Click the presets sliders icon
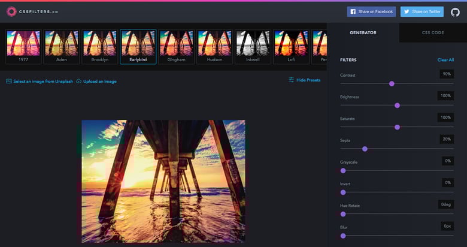467x247 pixels. (x=292, y=80)
